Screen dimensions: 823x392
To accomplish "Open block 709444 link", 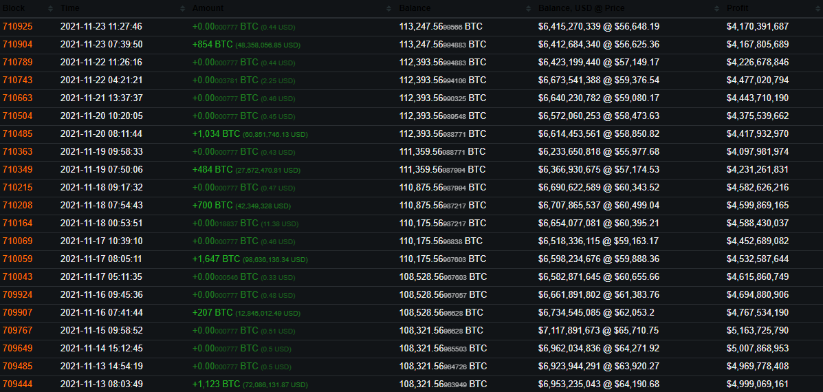I will 17,384.
